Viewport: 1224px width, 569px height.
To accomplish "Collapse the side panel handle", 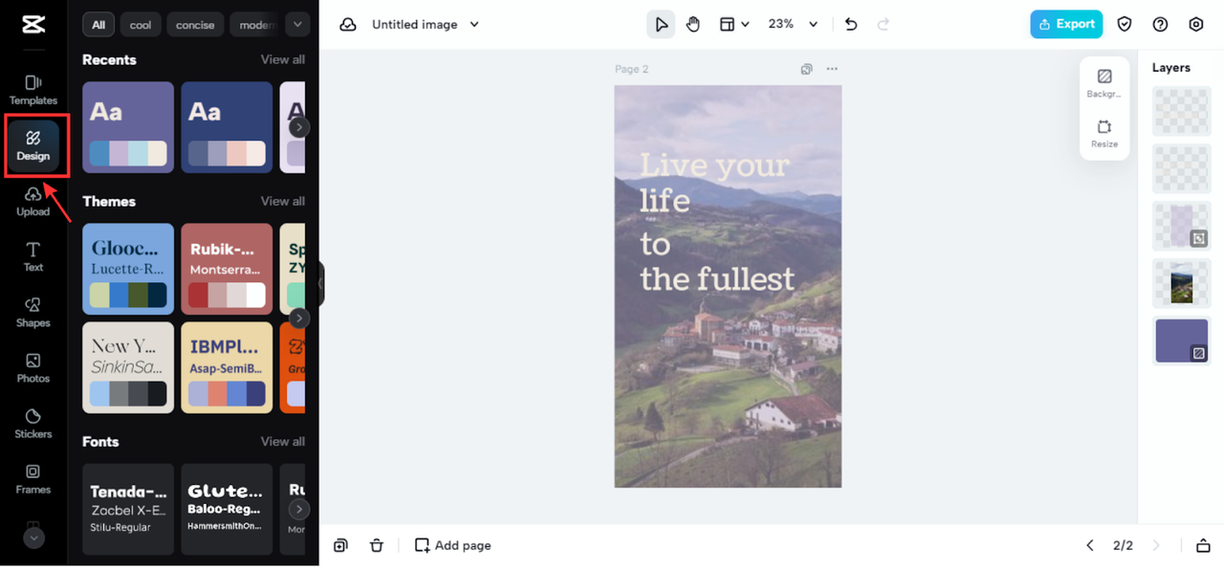I will coord(321,284).
